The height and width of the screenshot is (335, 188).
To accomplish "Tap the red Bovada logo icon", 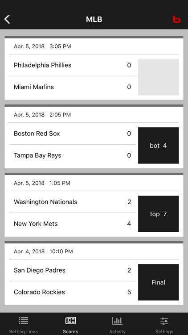I will coord(176,19).
